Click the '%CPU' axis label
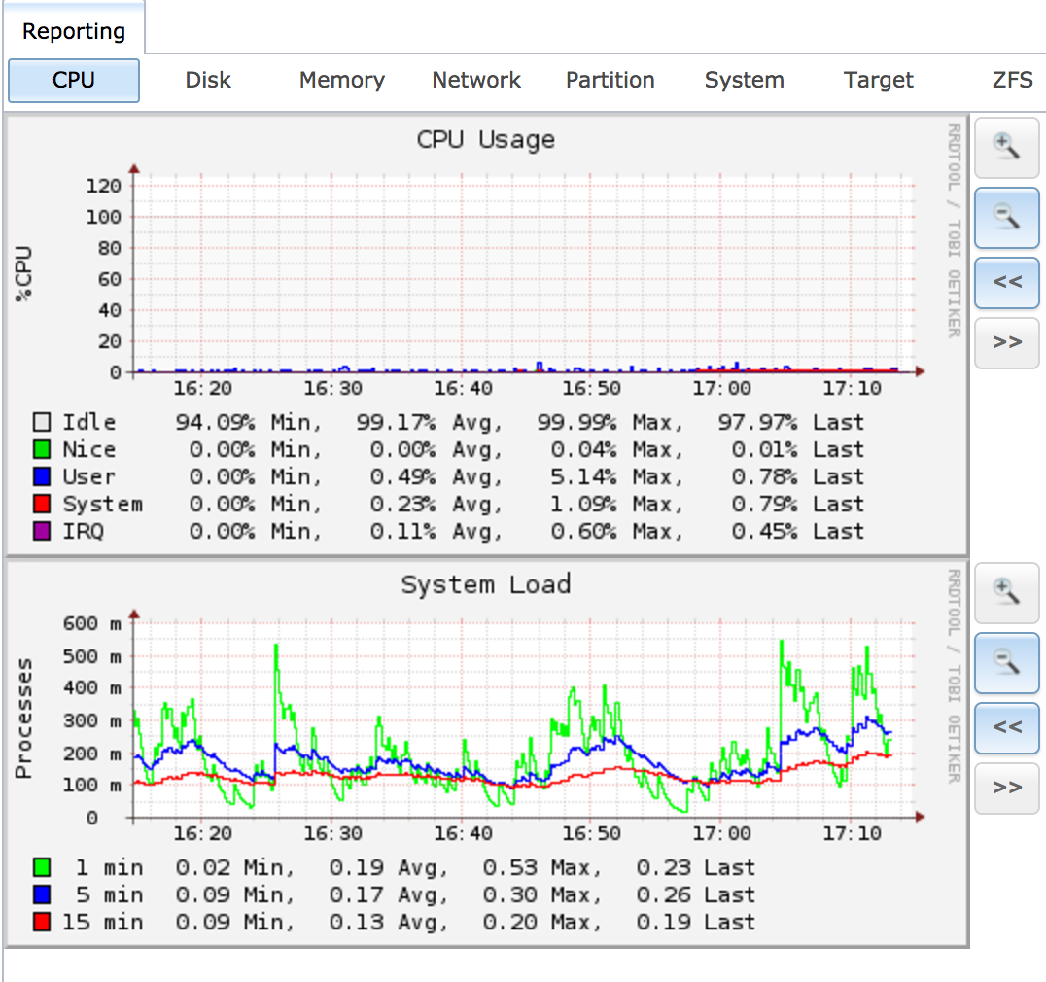The height and width of the screenshot is (982, 1046). coord(23,273)
